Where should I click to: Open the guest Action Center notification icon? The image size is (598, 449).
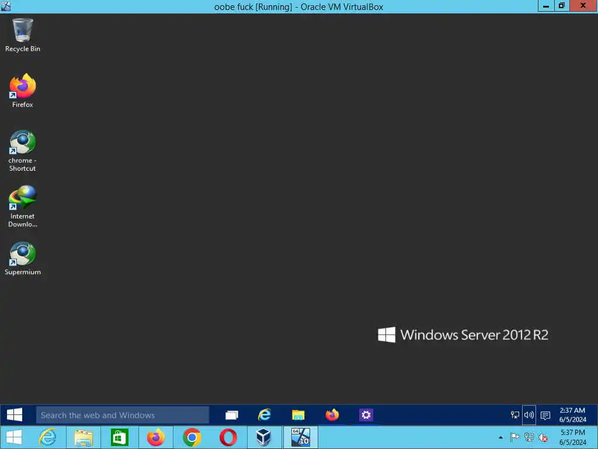[x=545, y=415]
